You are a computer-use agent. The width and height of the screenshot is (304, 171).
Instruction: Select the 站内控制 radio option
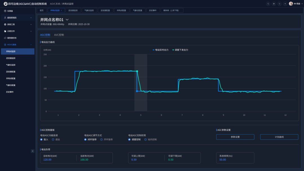[146, 139]
